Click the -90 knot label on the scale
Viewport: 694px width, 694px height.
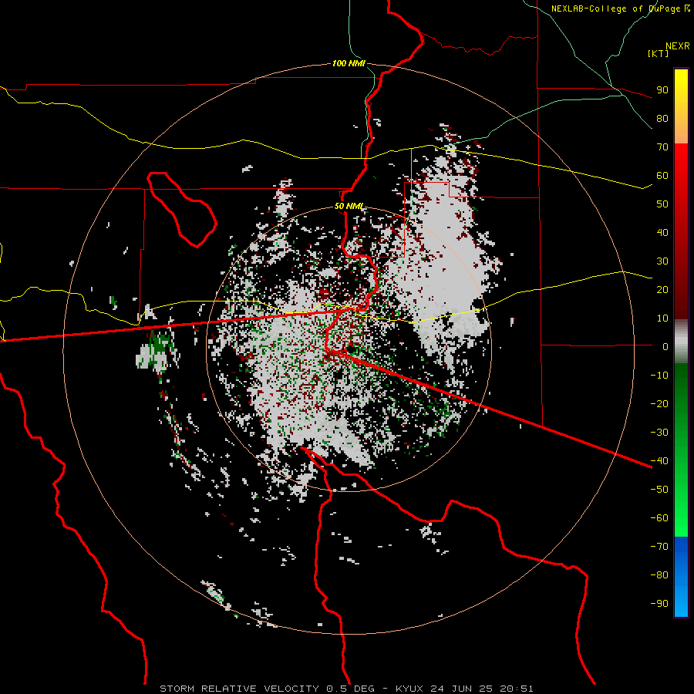pos(659,604)
